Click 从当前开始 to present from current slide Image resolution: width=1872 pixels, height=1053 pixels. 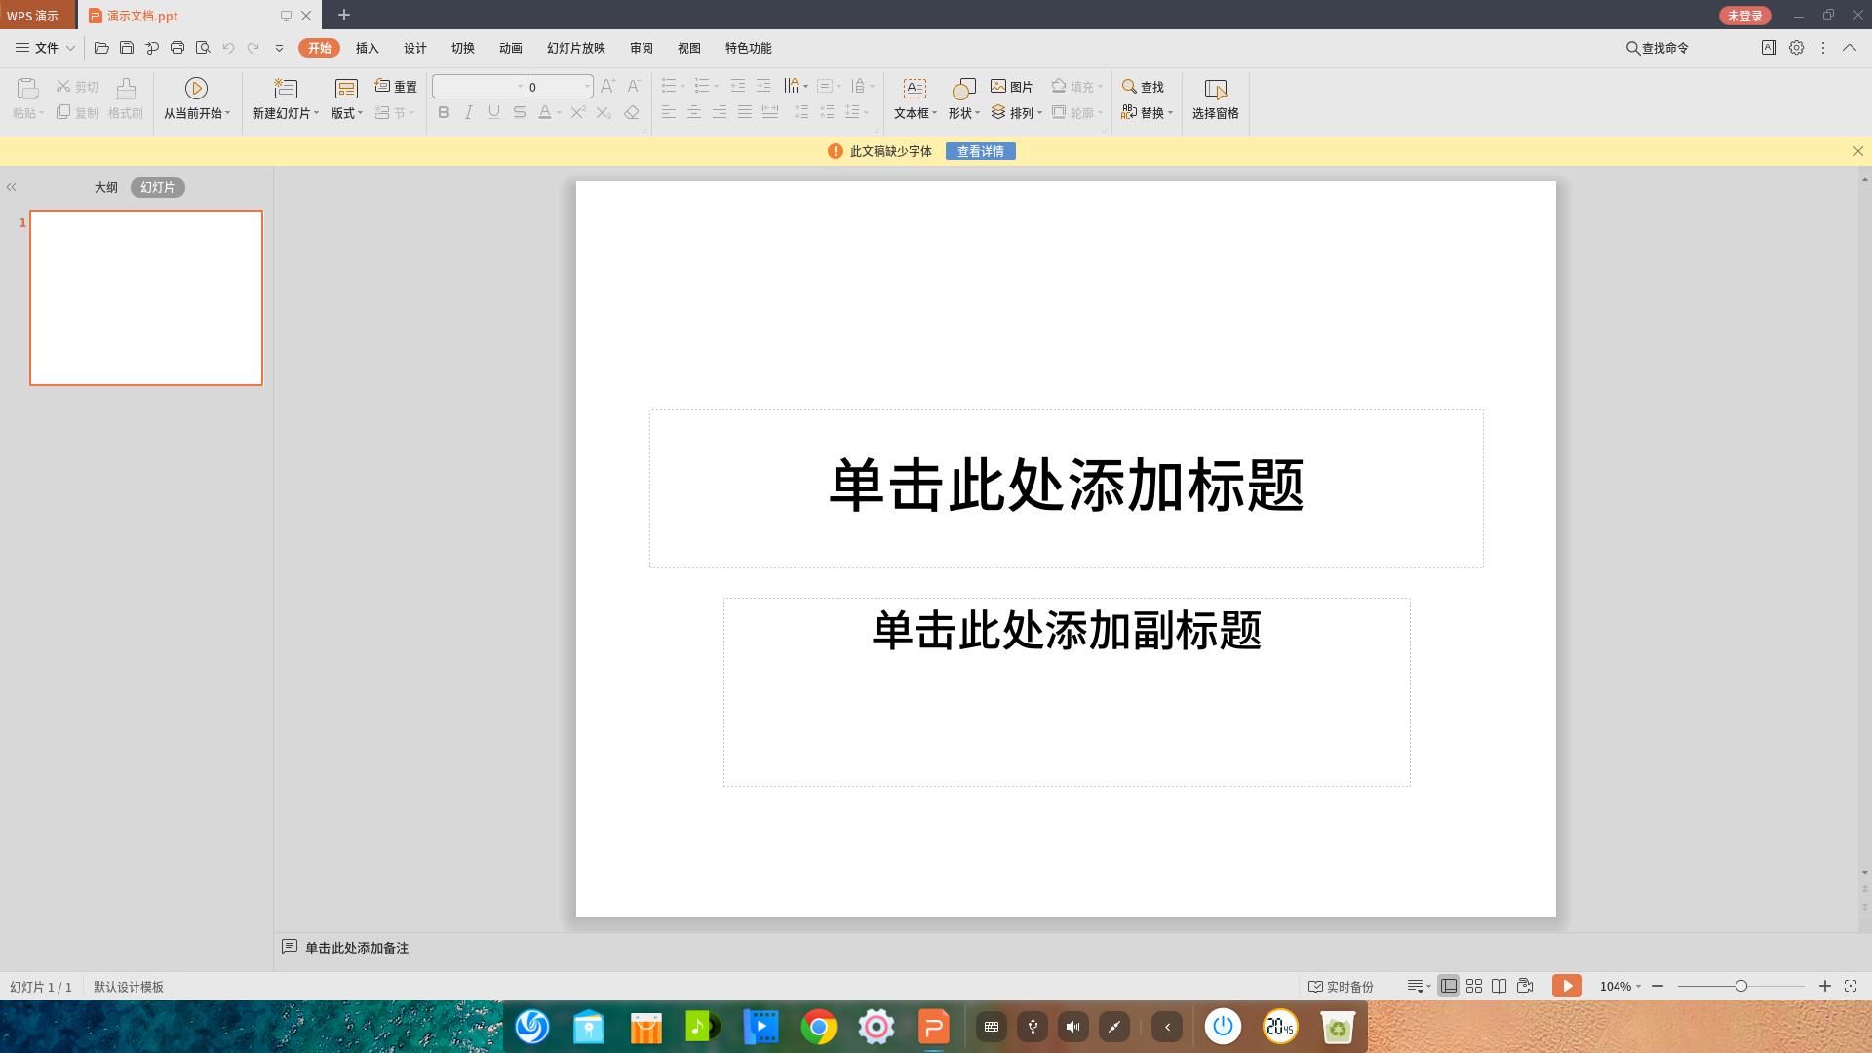click(195, 97)
